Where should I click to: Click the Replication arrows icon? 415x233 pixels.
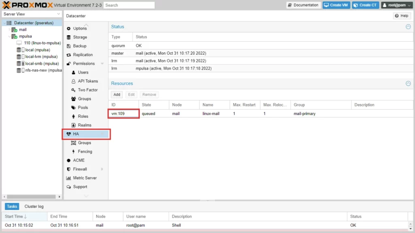pyautogui.click(x=68, y=55)
